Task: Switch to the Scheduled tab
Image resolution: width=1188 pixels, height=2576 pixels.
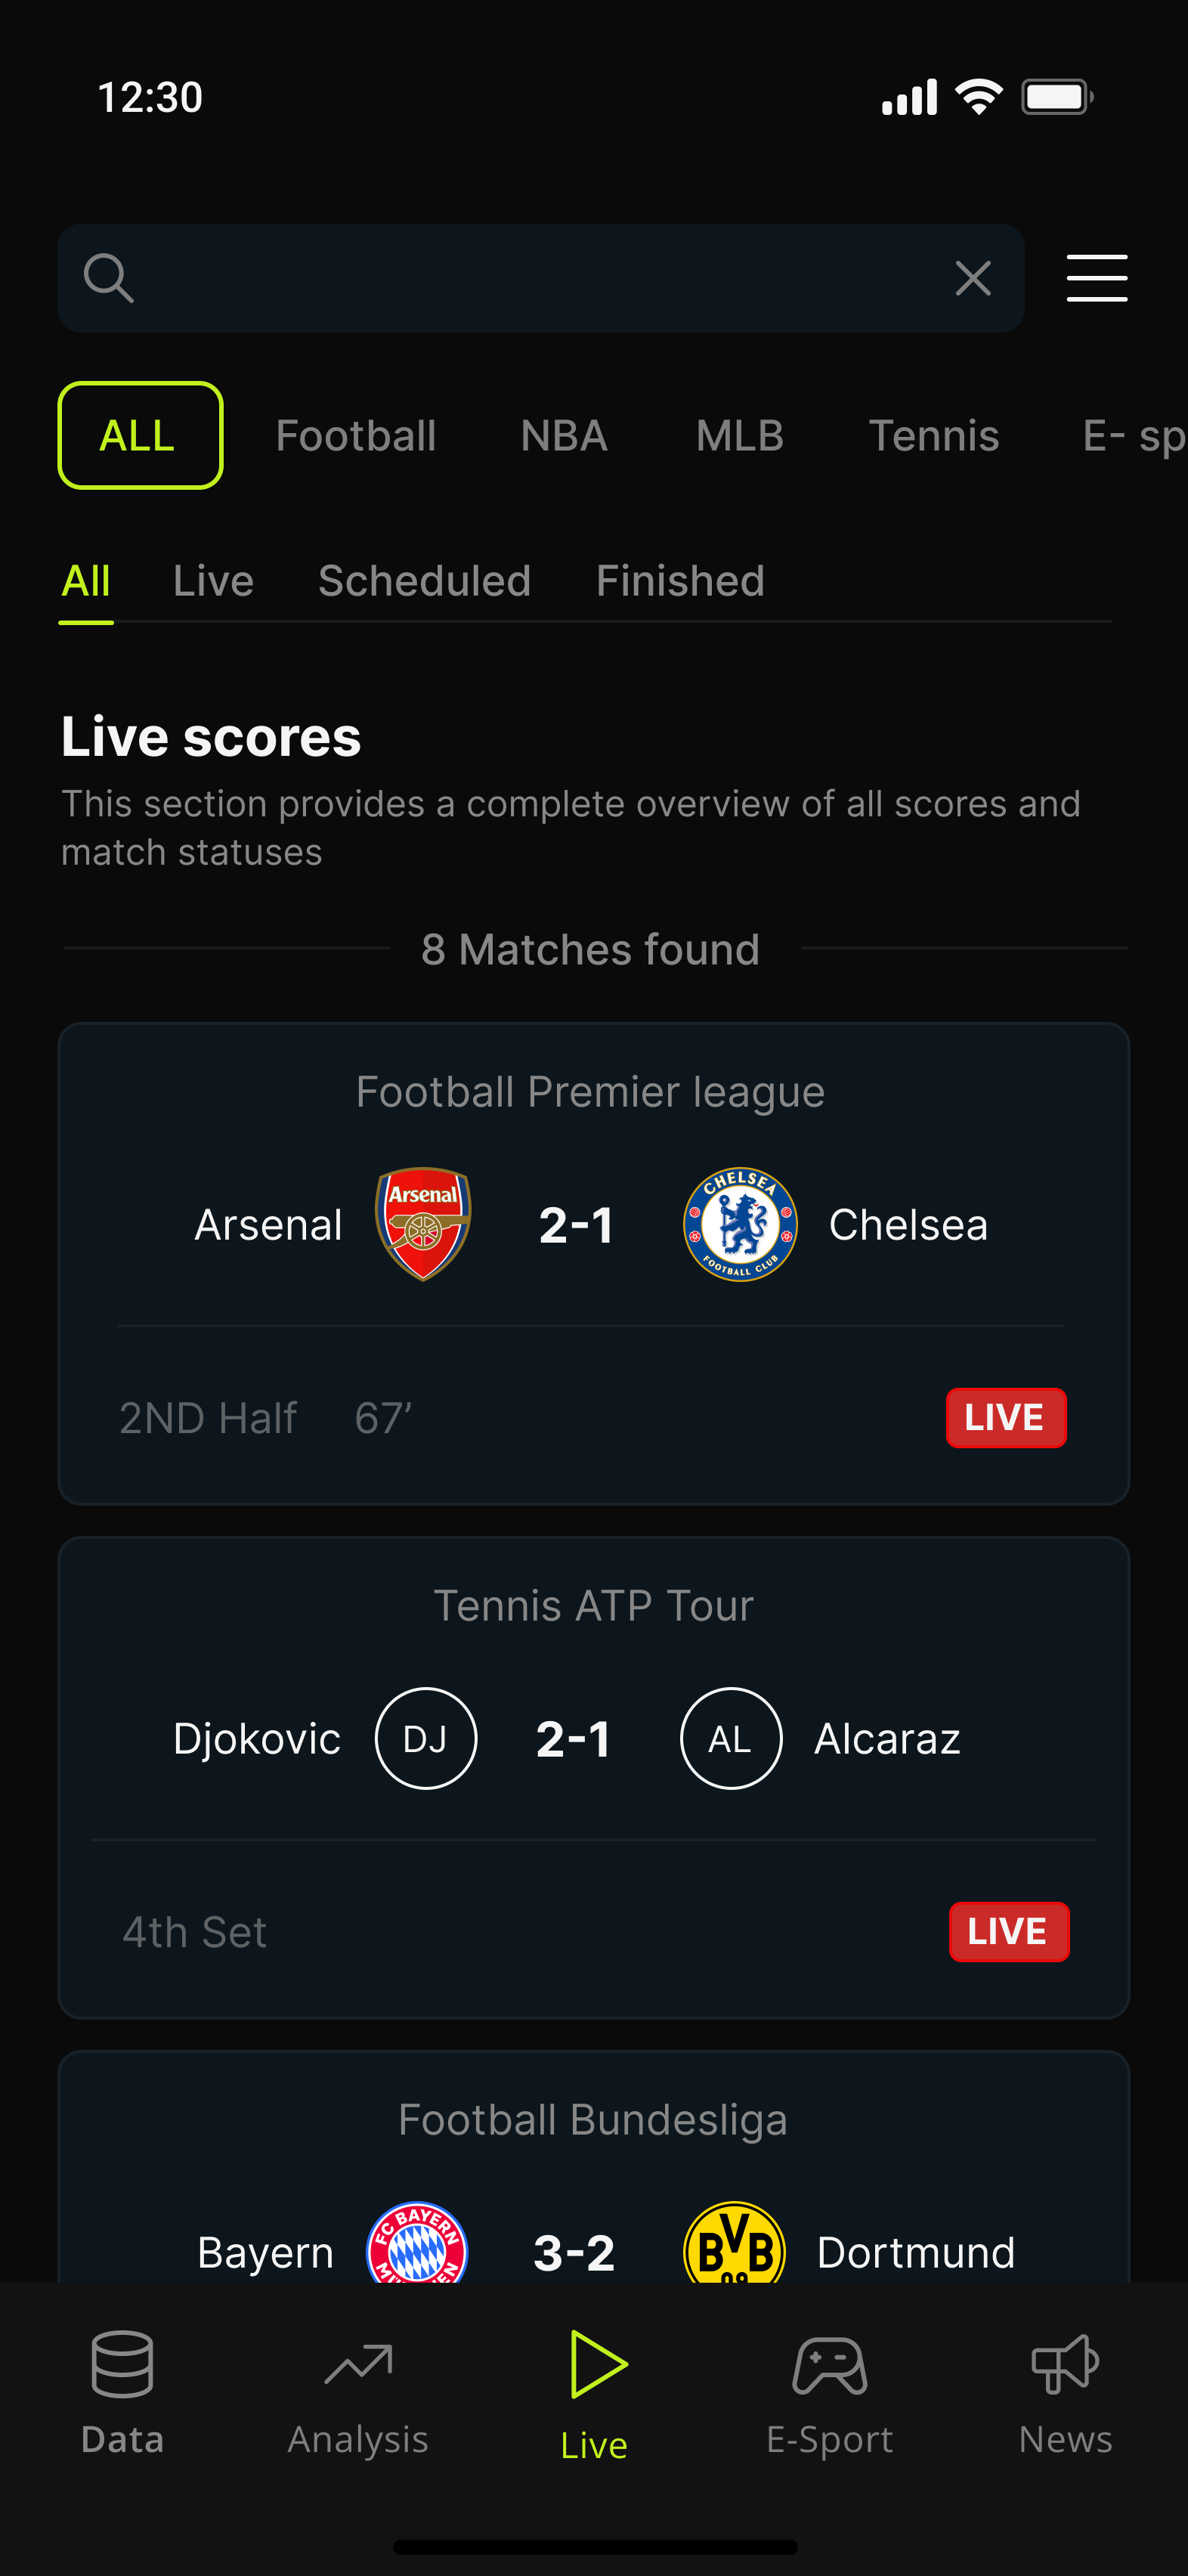Action: pos(424,580)
